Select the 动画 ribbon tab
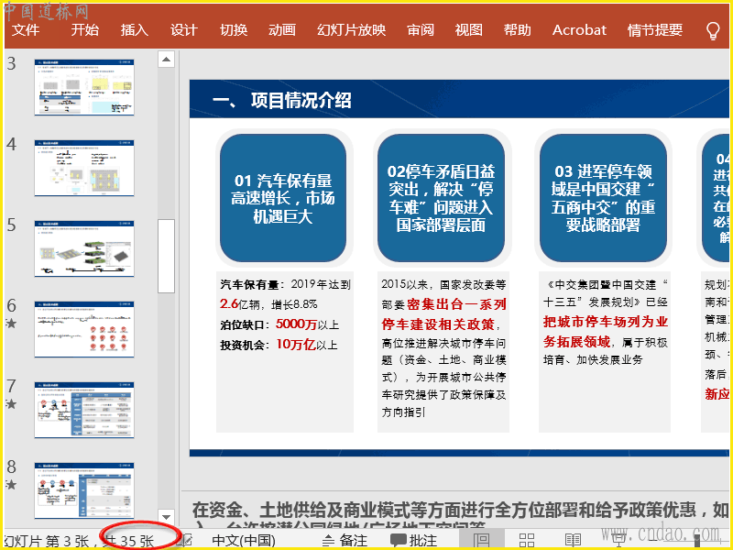733x550 pixels. 282,30
